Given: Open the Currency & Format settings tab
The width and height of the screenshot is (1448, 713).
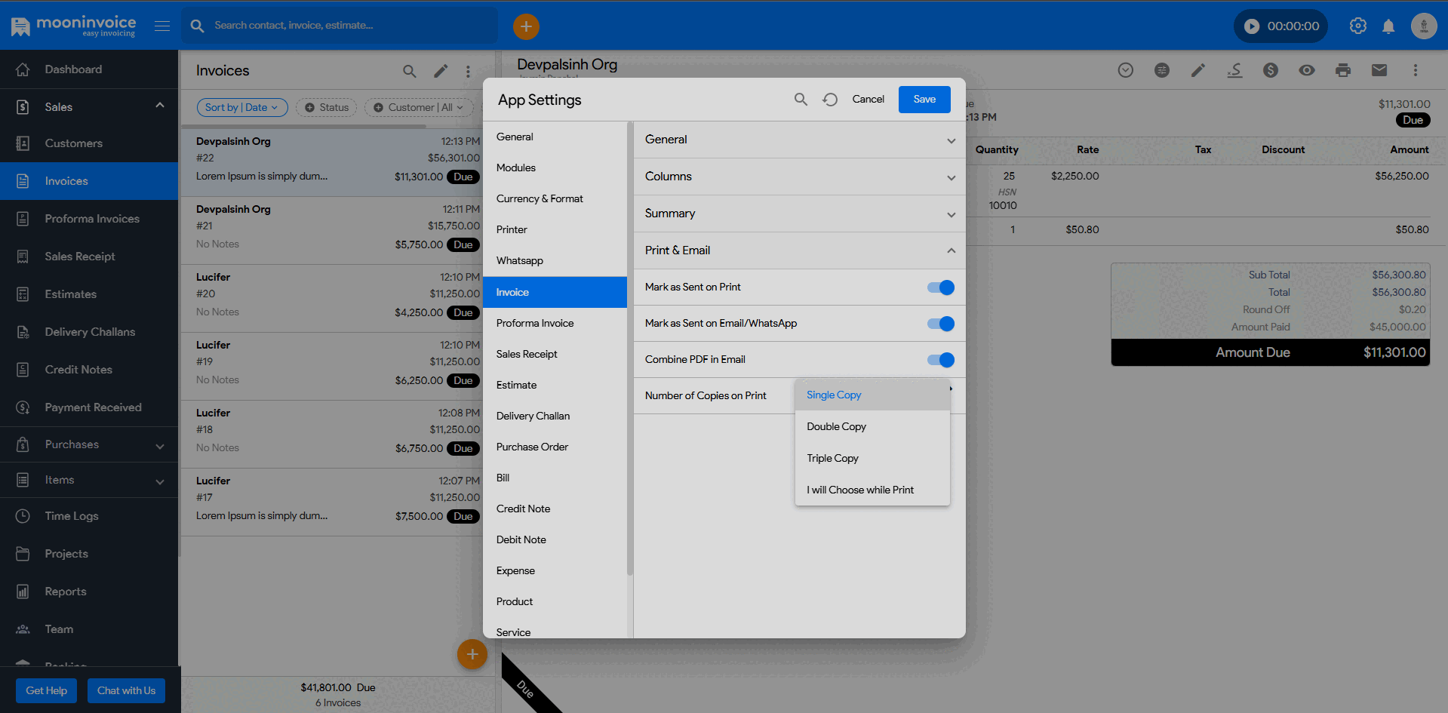Looking at the screenshot, I should point(555,199).
